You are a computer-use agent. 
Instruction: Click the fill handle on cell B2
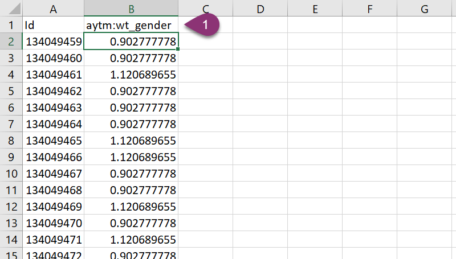click(178, 50)
